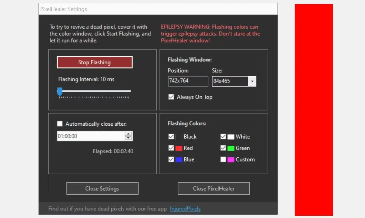Click the Stop Flashing button
Viewport: 365px width, 218px height.
(x=94, y=62)
